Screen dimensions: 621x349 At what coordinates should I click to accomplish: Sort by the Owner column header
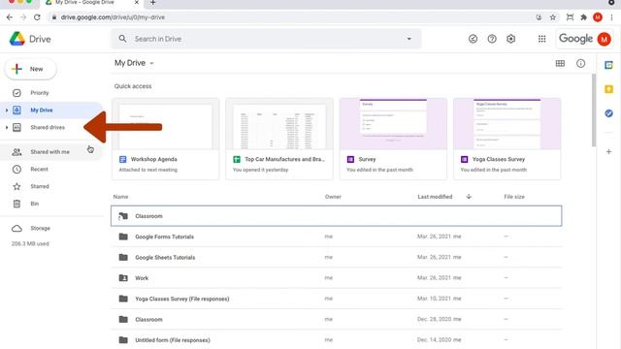(x=333, y=197)
